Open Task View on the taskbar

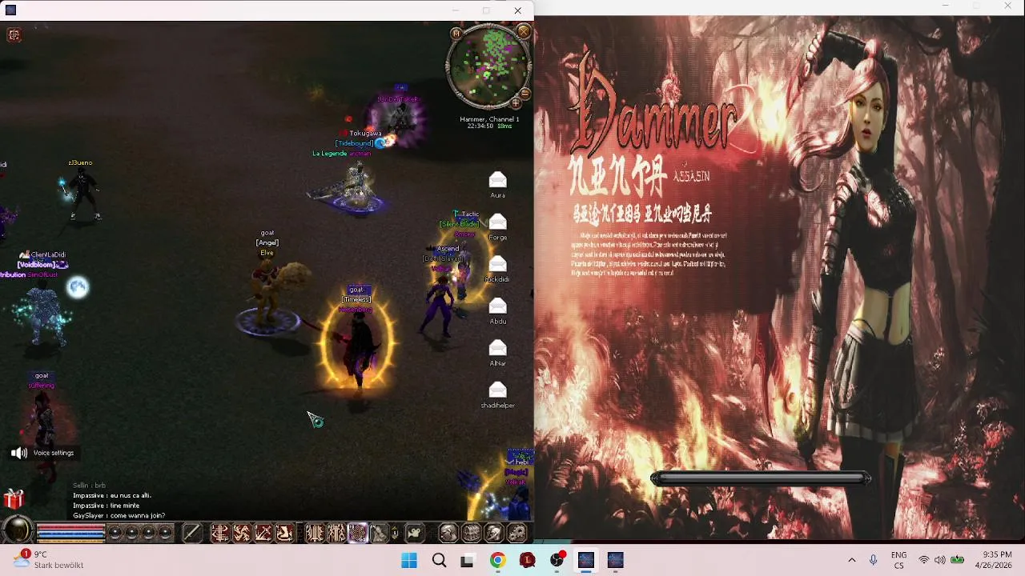click(467, 561)
